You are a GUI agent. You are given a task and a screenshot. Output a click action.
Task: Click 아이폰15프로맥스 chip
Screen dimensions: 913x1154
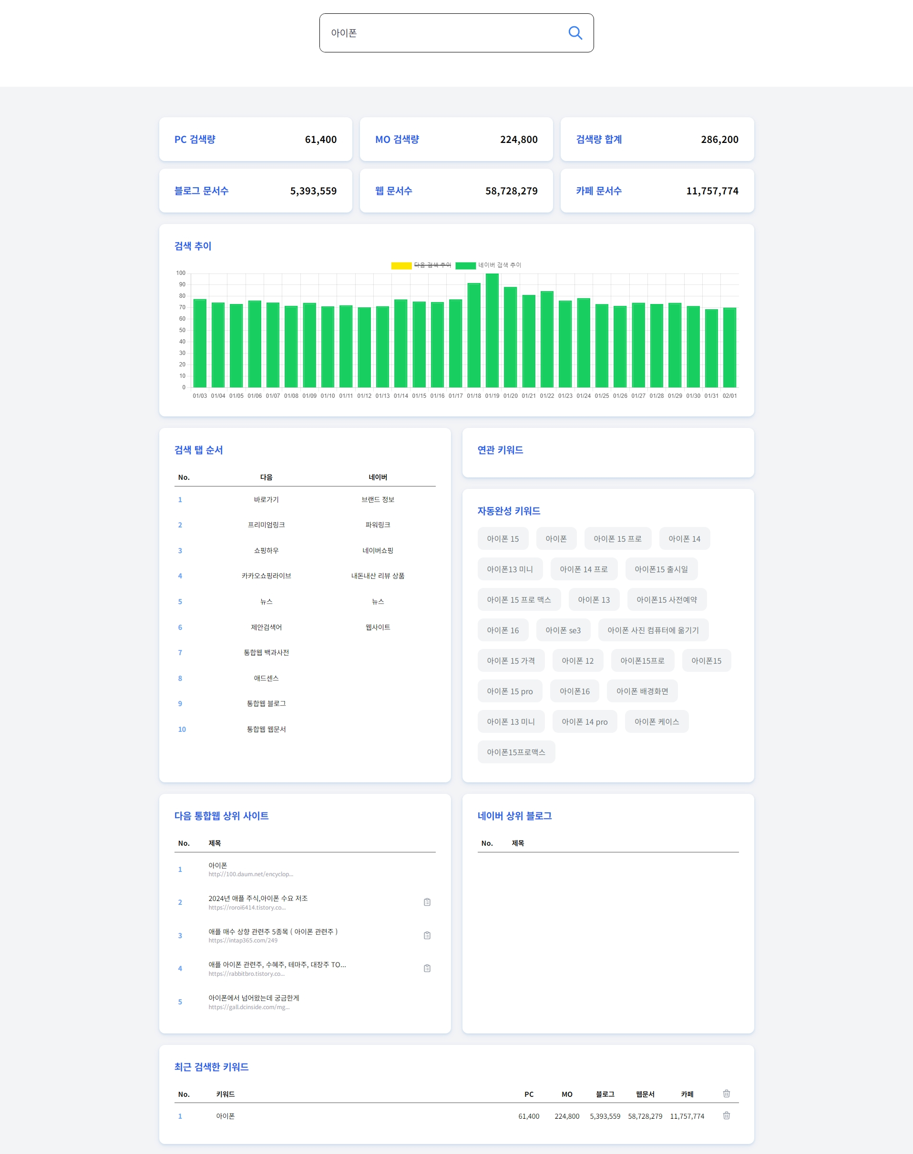click(x=516, y=752)
